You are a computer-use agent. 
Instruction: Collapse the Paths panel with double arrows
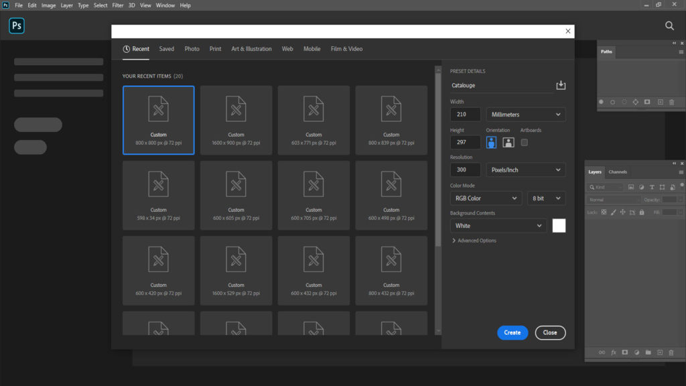tap(674, 43)
